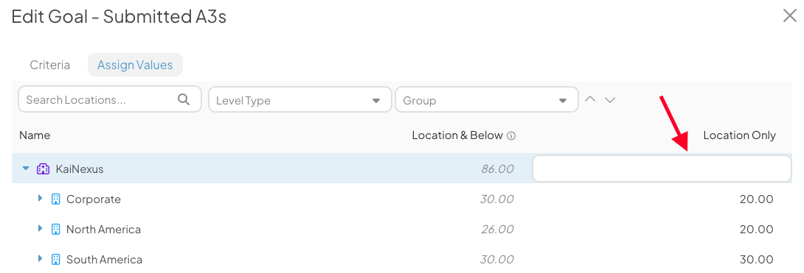Click the collapse-all up chevron
The height and width of the screenshot is (273, 804).
coord(590,99)
